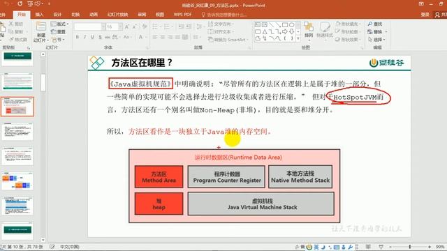Increase font size with the larger A icon
The height and width of the screenshot is (251, 447).
(127, 26)
